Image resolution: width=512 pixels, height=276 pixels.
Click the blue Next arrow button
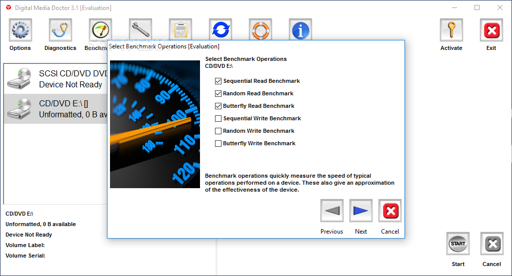[x=361, y=211]
